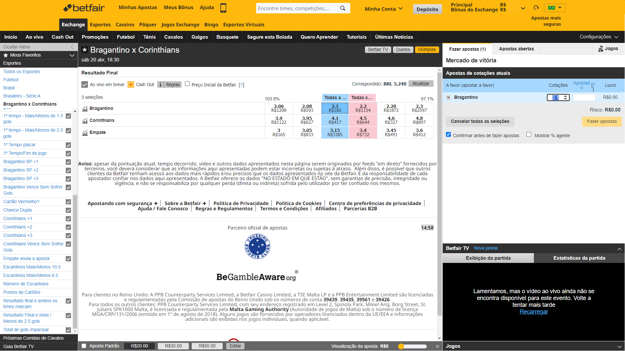Toggle 'Ao vivo em breve' checkbox

coord(84,84)
